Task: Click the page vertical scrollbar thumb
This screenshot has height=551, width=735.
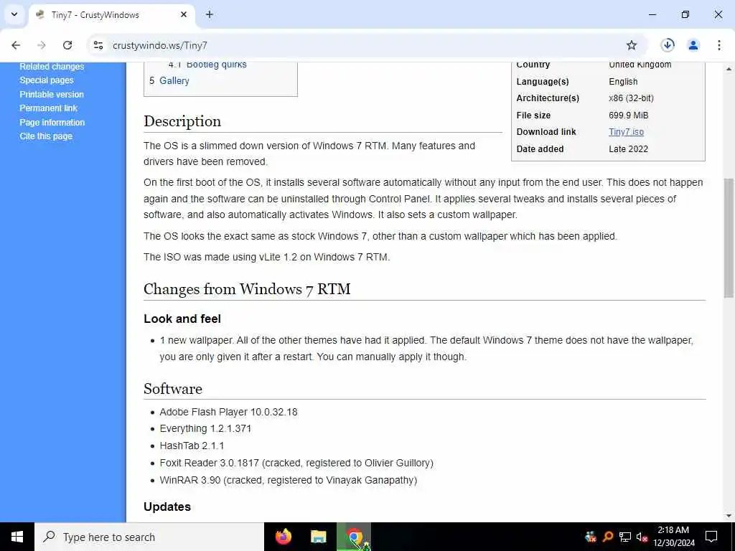Action: click(729, 237)
